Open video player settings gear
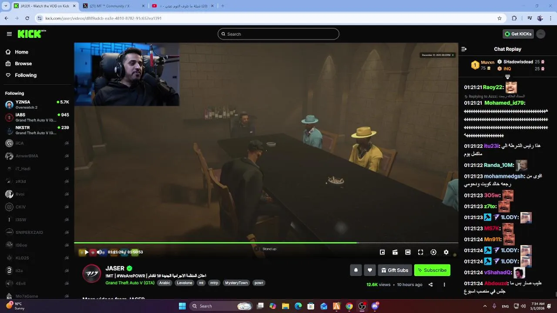Viewport: 557px width, 313px height. 446,252
